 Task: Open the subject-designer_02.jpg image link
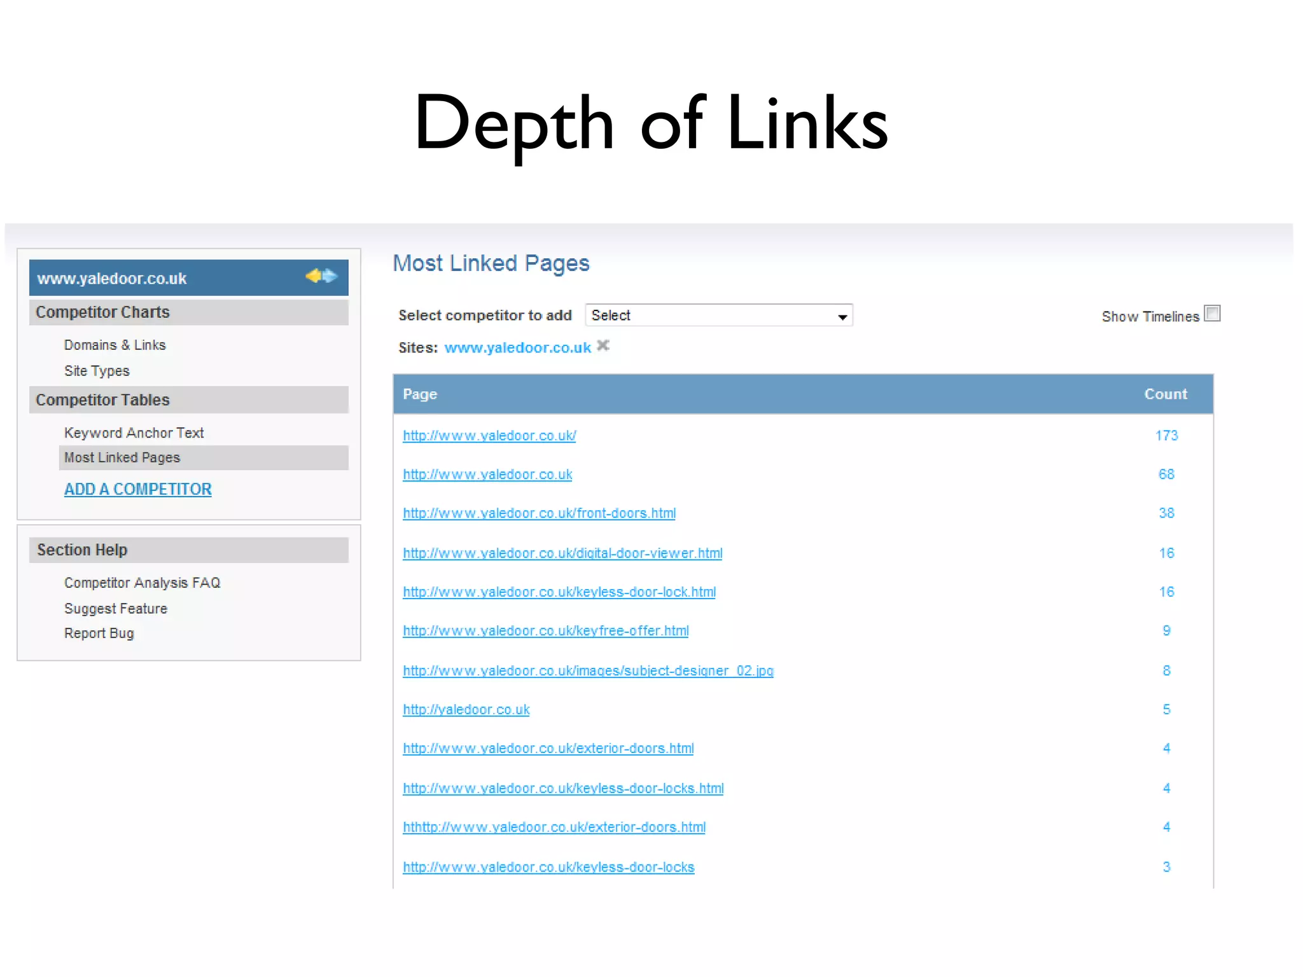(x=588, y=671)
